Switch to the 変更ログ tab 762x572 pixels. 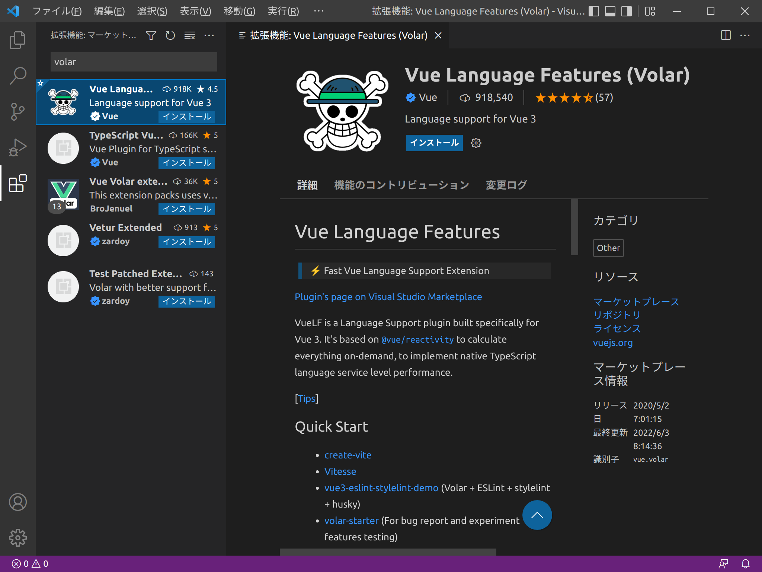[x=506, y=185]
